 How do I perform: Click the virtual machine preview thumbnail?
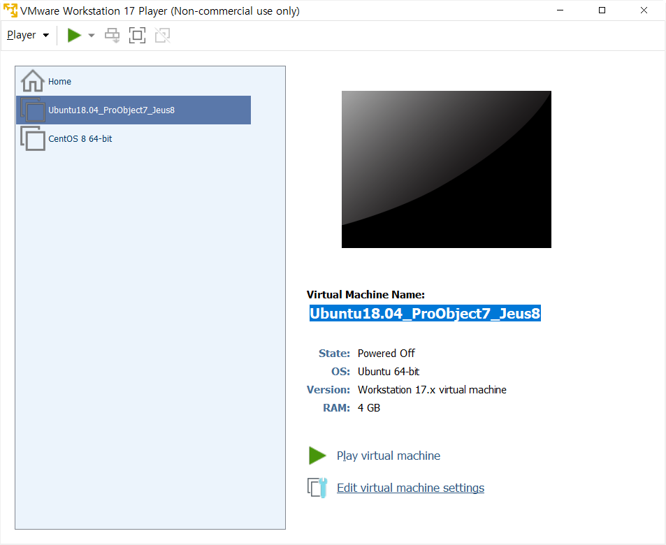447,169
